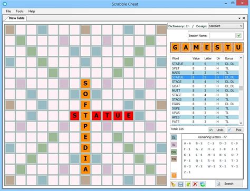This screenshot has height=191, width=250.
Task: Select the MUTT row in word list
Action: (x=205, y=91)
